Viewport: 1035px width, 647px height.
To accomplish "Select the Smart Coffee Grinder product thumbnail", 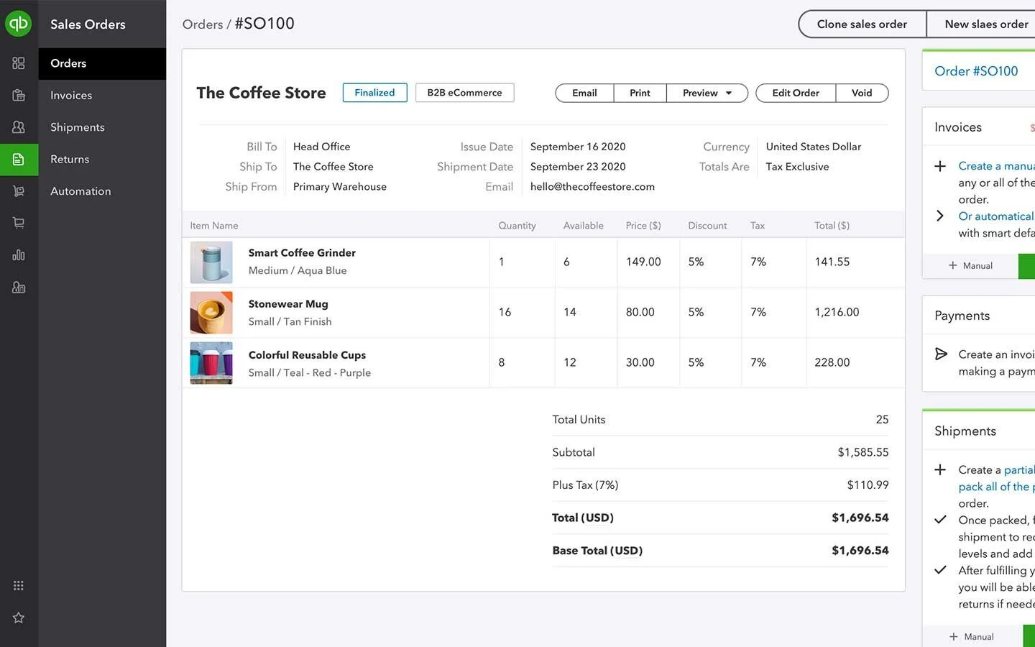I will [x=211, y=262].
